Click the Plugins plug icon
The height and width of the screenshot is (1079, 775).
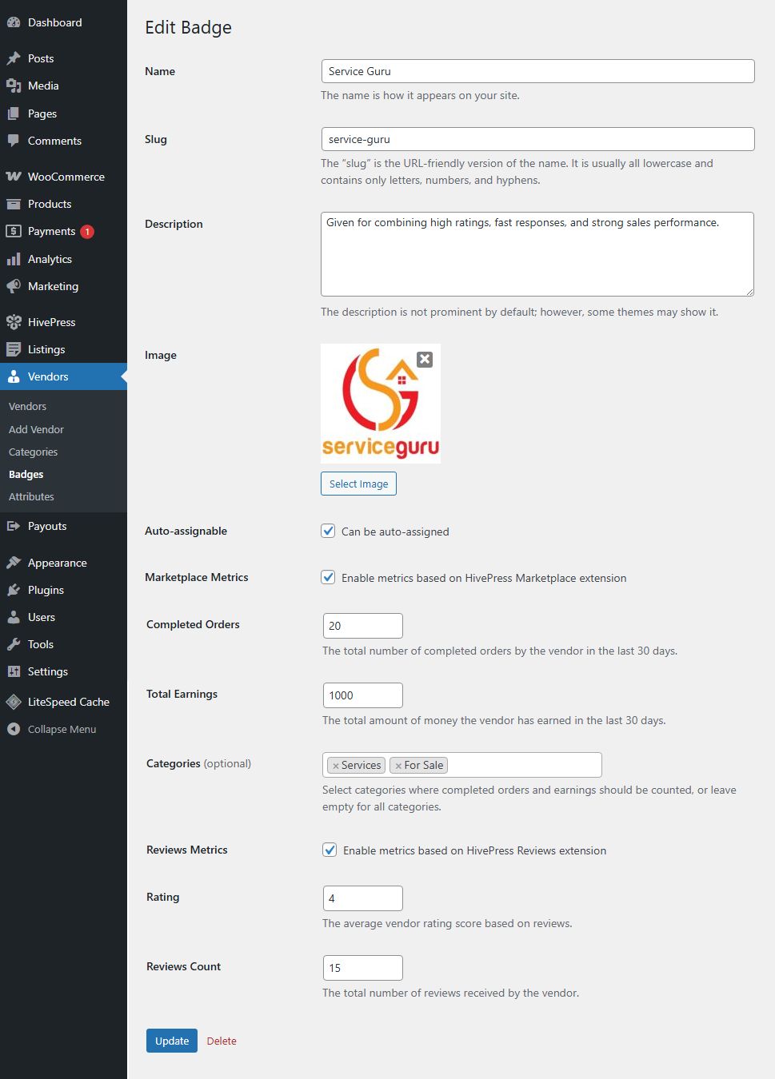pos(14,590)
